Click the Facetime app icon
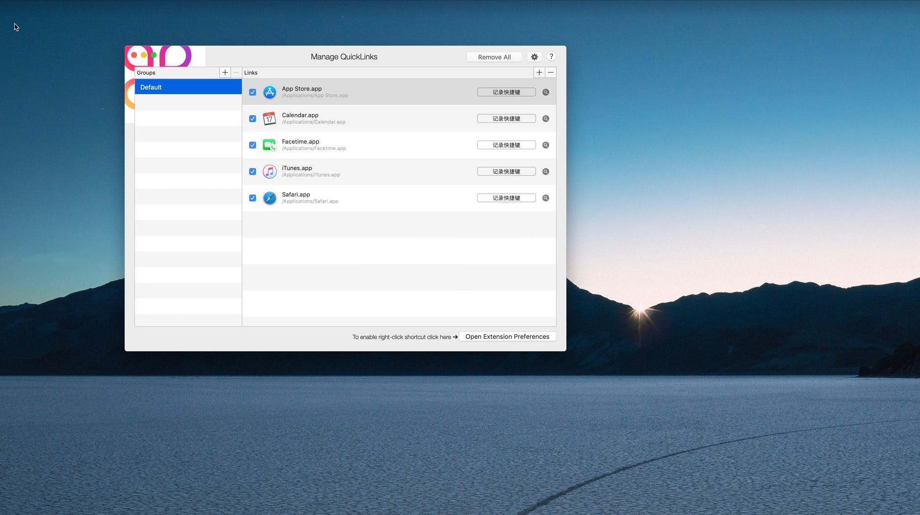The width and height of the screenshot is (920, 515). [x=269, y=145]
